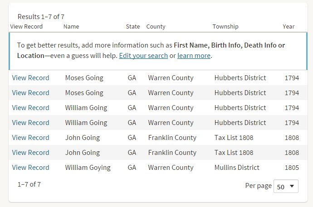Open second Moses Going View Record link
The image size is (313, 207).
pos(30,93)
